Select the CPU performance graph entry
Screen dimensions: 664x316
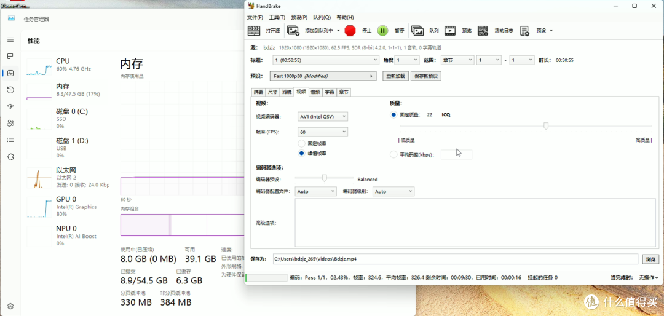pyautogui.click(x=67, y=65)
